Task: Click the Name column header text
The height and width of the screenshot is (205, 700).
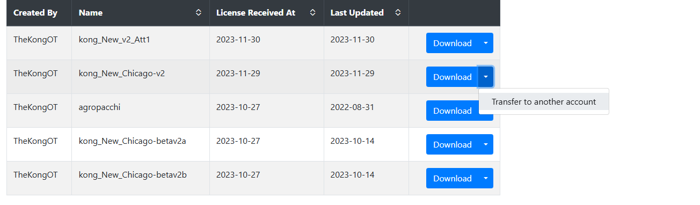Action: tap(91, 12)
